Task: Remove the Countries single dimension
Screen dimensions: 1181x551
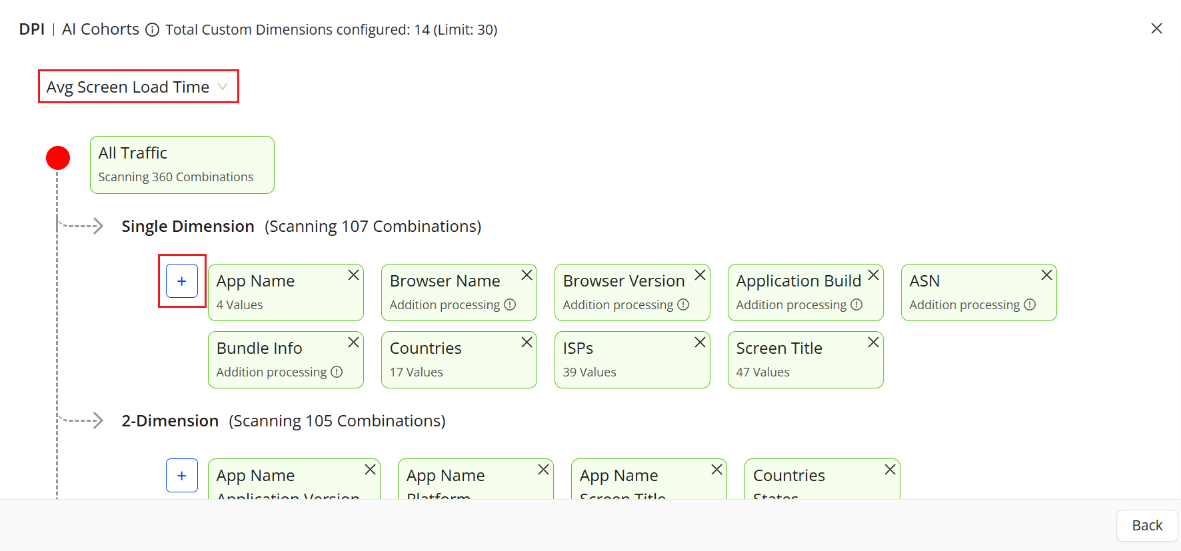Action: tap(527, 342)
